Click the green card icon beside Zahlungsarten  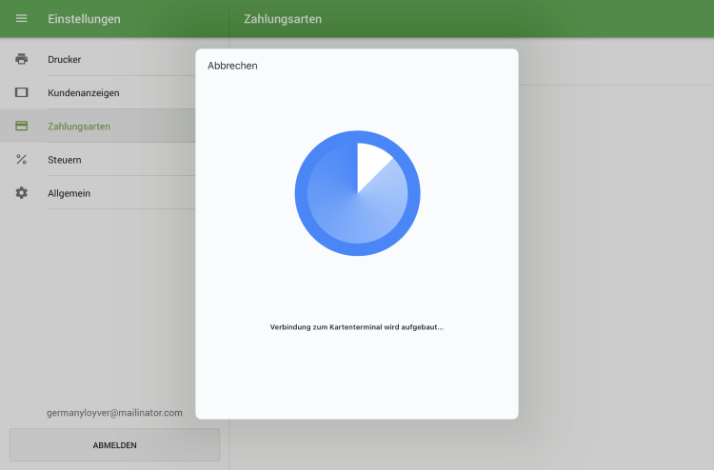click(x=22, y=126)
